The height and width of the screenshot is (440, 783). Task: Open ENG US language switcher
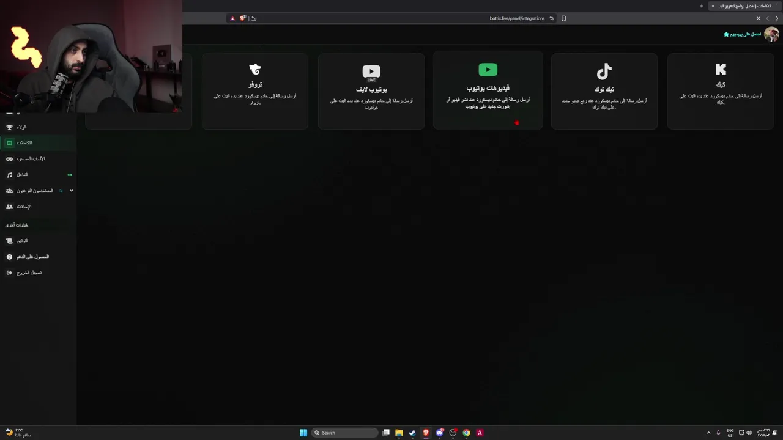(730, 433)
